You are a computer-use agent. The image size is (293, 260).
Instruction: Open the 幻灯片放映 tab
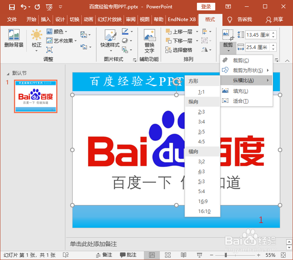(x=109, y=20)
